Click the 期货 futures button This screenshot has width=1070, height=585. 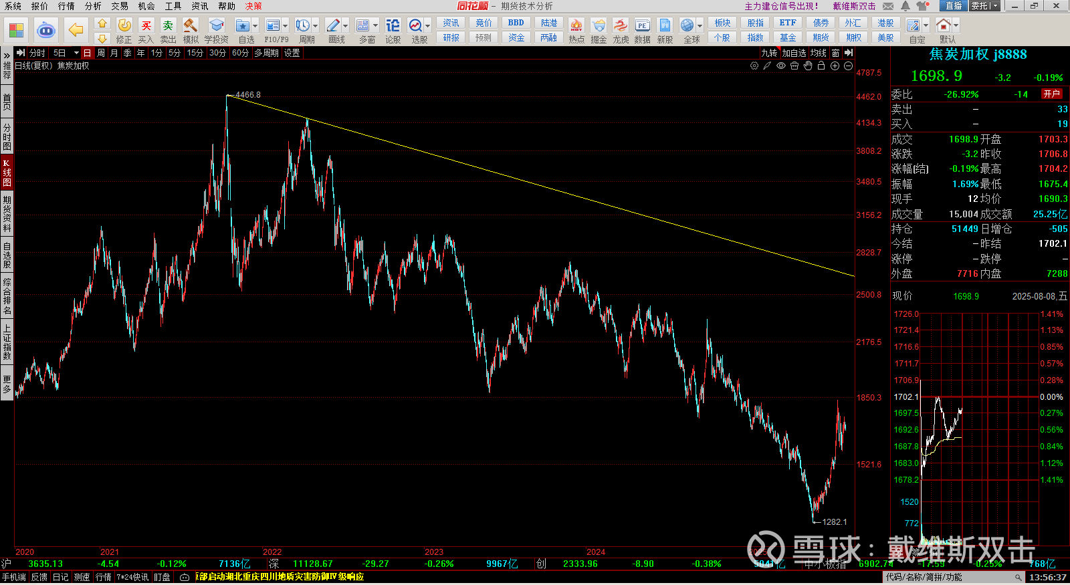pos(821,37)
